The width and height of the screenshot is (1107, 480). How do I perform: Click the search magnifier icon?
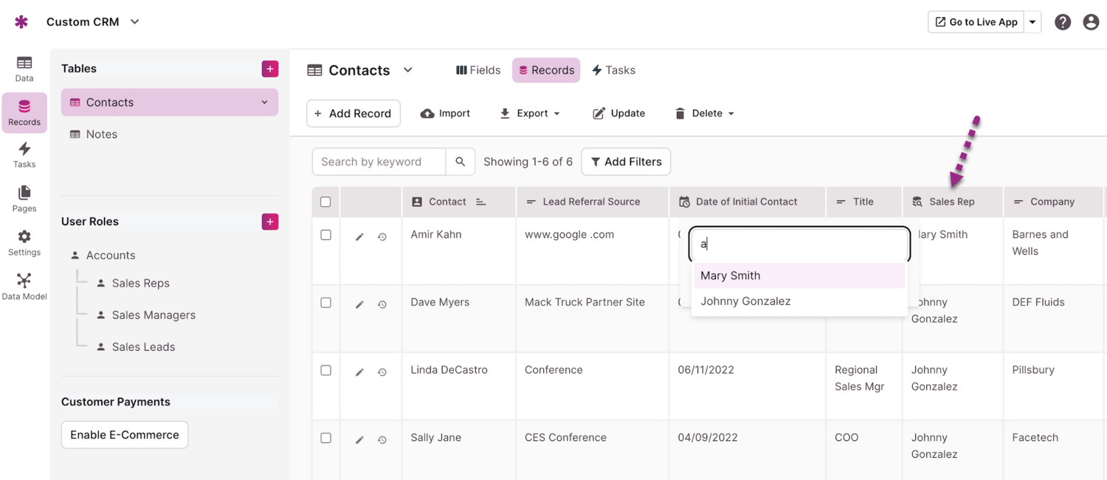pyautogui.click(x=460, y=162)
